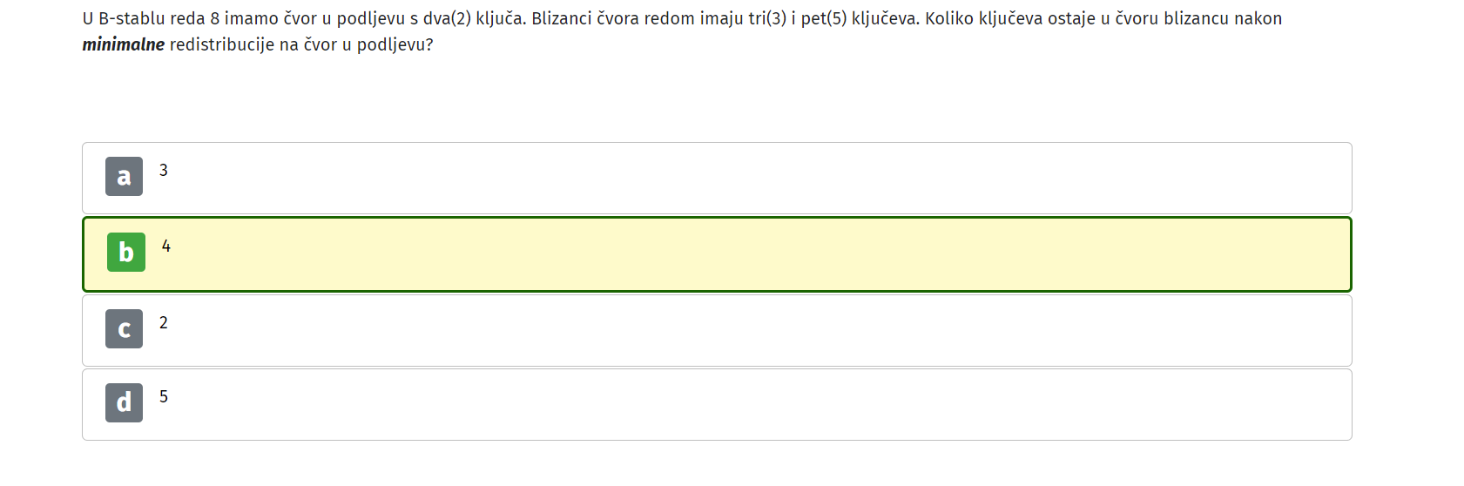
Task: Click the word "Blizanci" in the question
Action: pos(562,18)
